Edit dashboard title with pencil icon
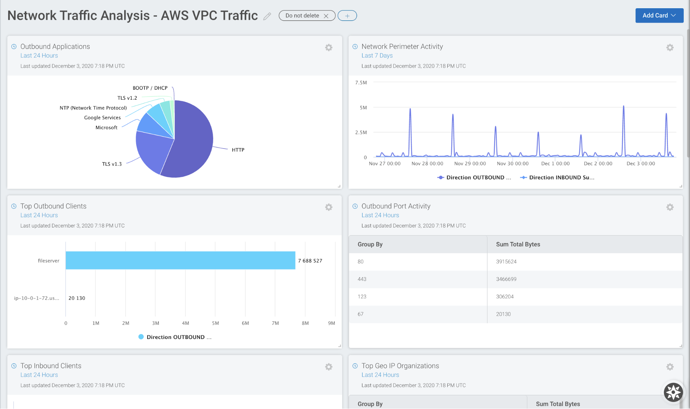Image resolution: width=690 pixels, height=409 pixels. (267, 16)
